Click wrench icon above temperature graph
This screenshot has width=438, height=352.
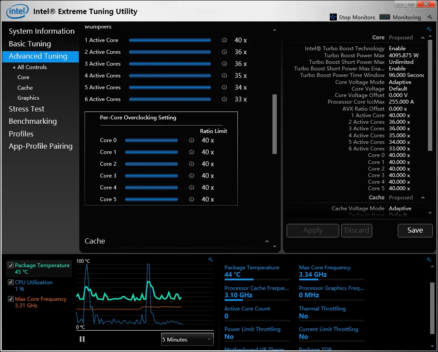(210, 259)
